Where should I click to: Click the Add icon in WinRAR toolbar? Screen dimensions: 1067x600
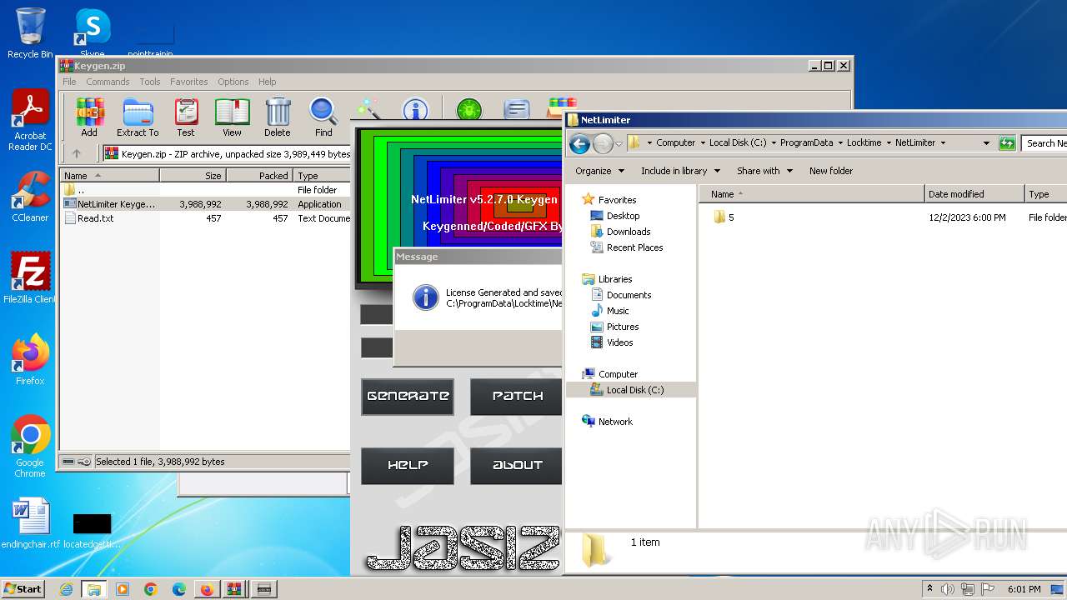(x=89, y=116)
